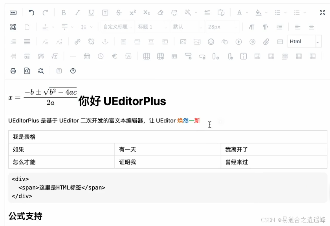Insert an emoji

click(211, 41)
